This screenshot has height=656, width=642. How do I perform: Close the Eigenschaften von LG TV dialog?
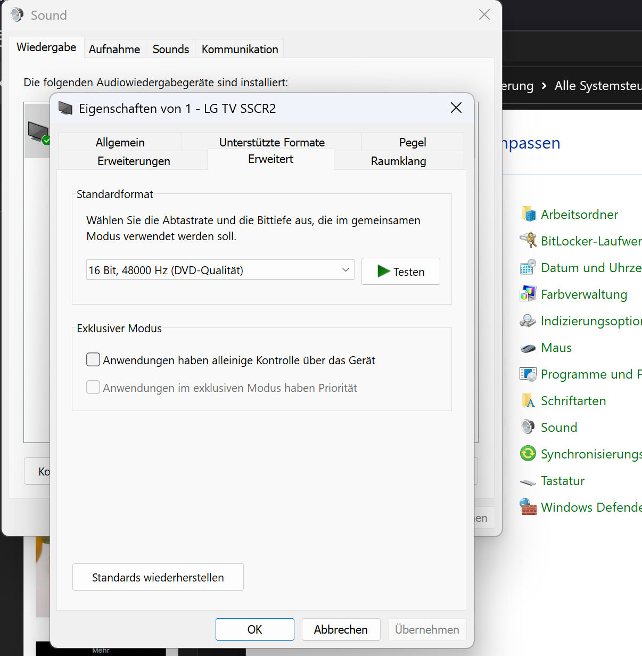(456, 108)
